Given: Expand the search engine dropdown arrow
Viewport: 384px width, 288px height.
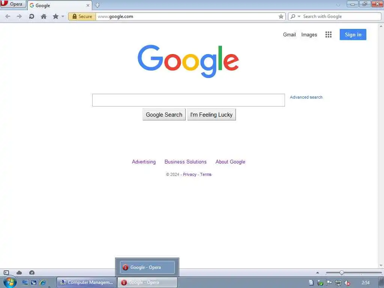Looking at the screenshot, I should [299, 16].
